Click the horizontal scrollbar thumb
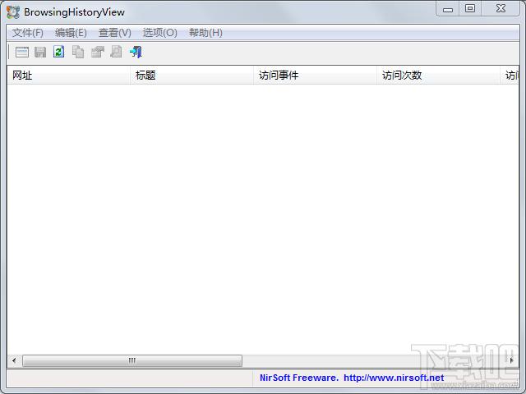The width and height of the screenshot is (526, 394). pos(132,360)
